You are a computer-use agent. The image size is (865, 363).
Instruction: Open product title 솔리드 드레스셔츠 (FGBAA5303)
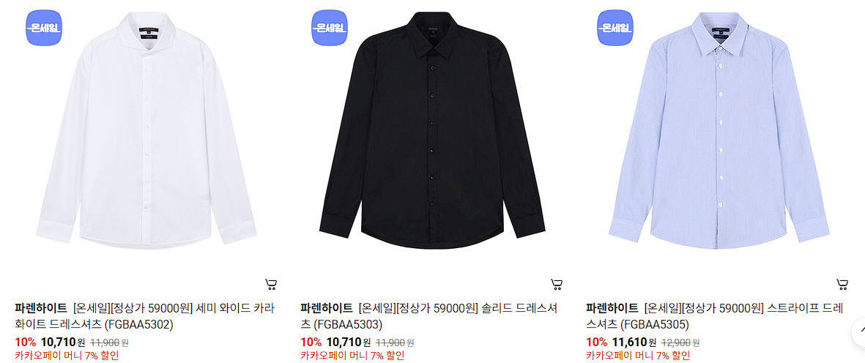[429, 316]
